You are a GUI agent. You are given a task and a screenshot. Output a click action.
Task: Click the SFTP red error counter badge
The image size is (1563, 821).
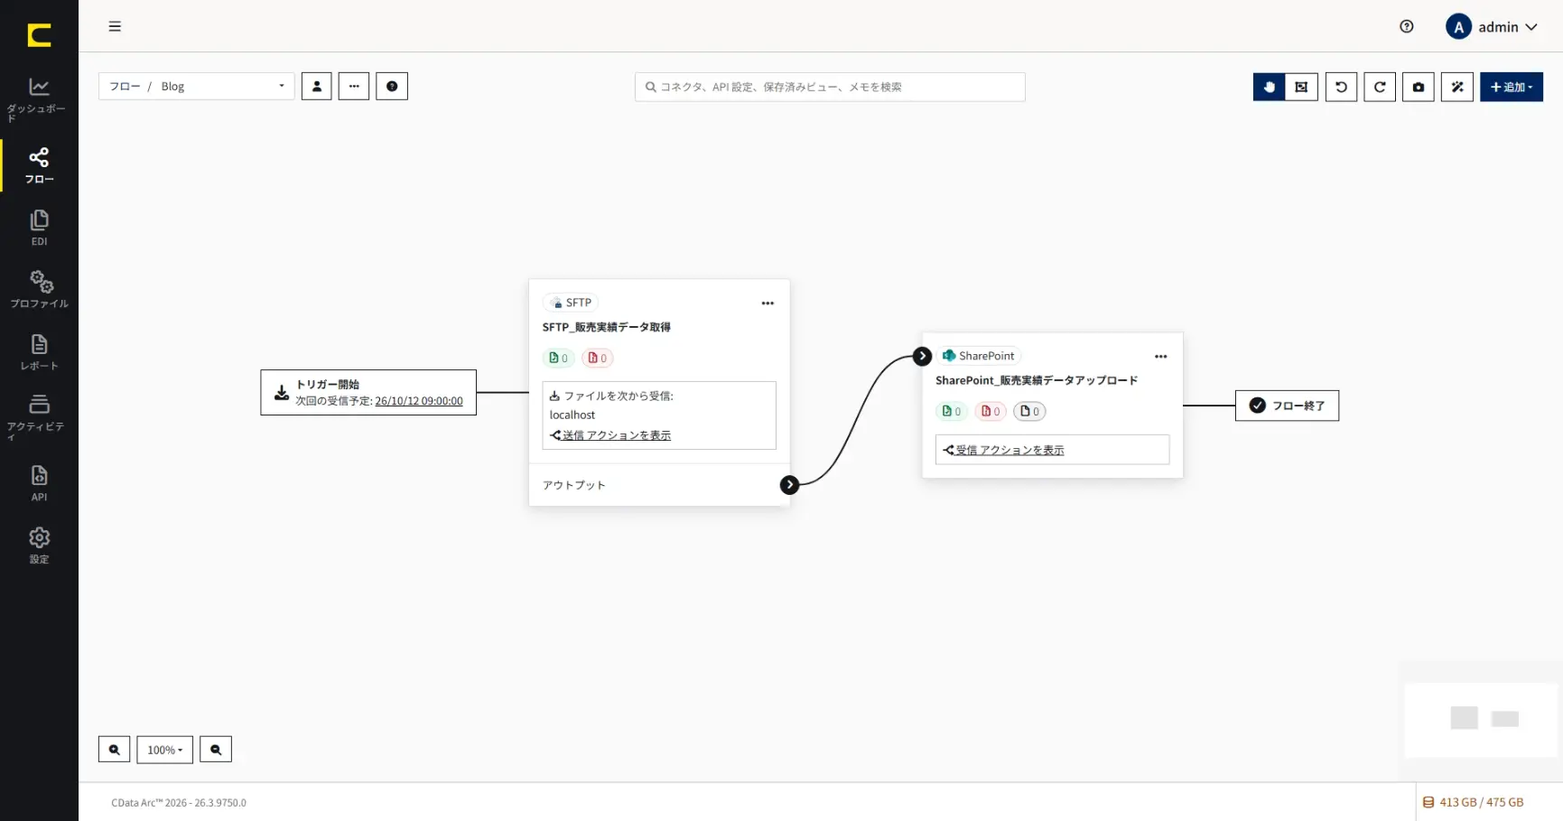click(x=598, y=358)
